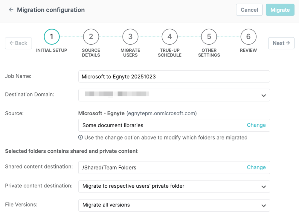The height and width of the screenshot is (217, 299).
Task: Jump to step 3 Migrate Users
Action: tap(130, 37)
